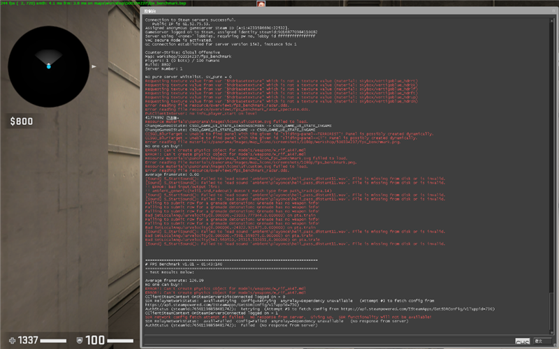Viewport: 559px width, 349px height.
Task: Select 'Public IP is' console line
Action: (x=181, y=24)
